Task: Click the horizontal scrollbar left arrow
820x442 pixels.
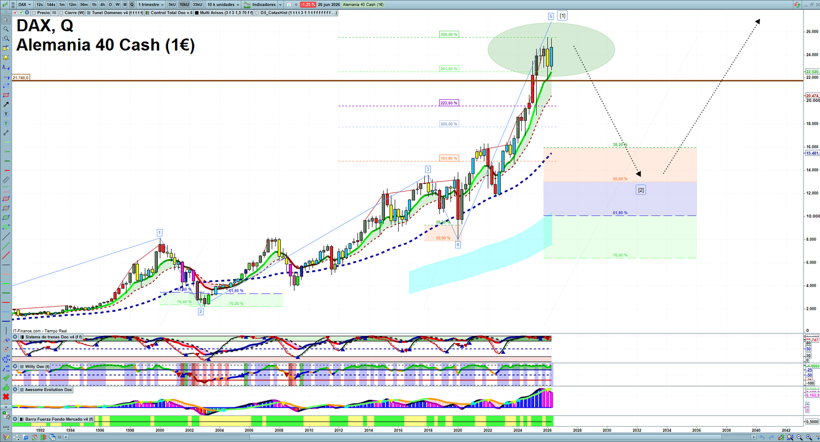Action: [66, 437]
